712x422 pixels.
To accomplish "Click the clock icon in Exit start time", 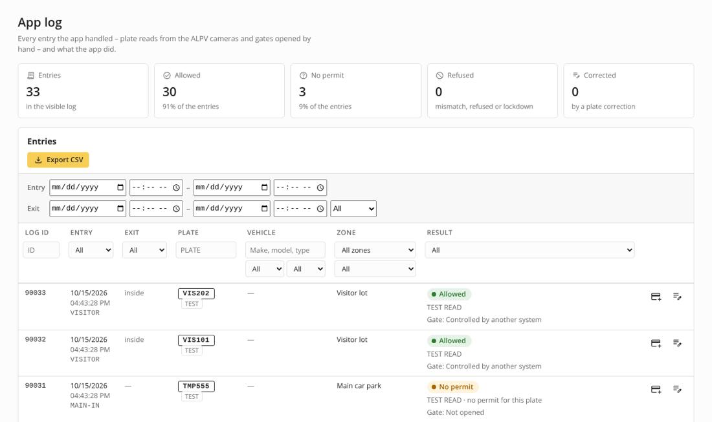I will [x=176, y=209].
